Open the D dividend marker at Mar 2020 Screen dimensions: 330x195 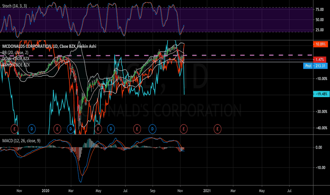tap(71, 129)
